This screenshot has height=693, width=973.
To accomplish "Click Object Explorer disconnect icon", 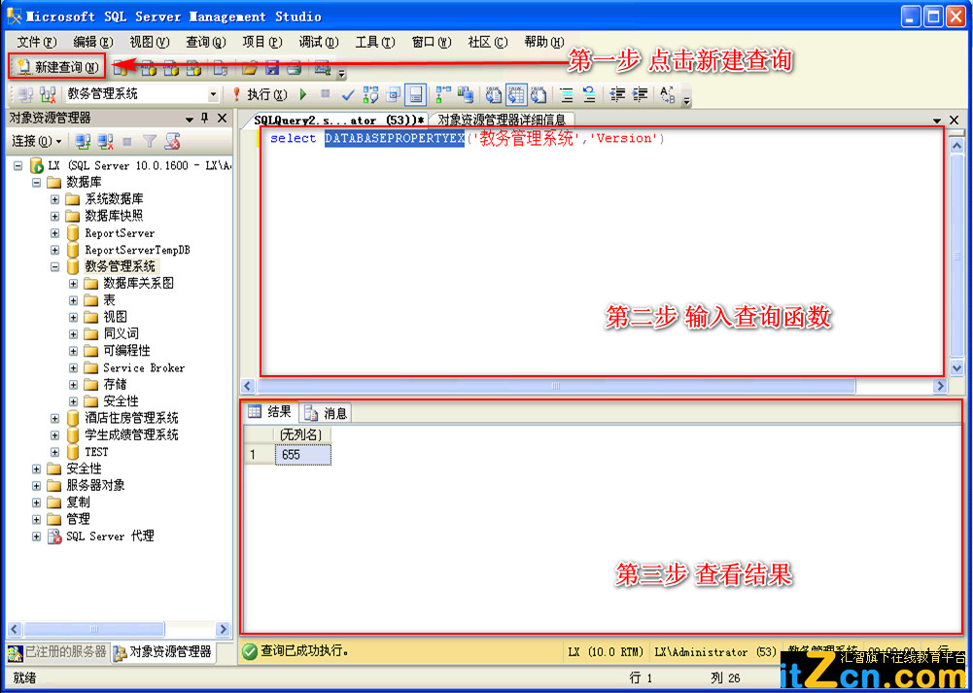I will [x=106, y=142].
